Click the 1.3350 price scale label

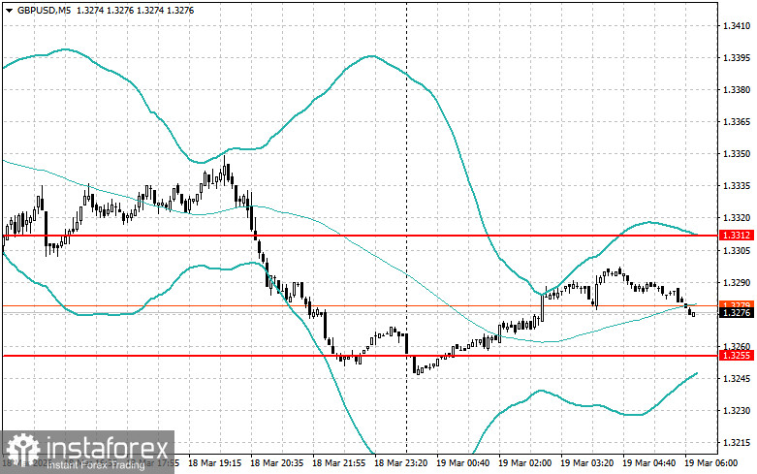pyautogui.click(x=737, y=154)
